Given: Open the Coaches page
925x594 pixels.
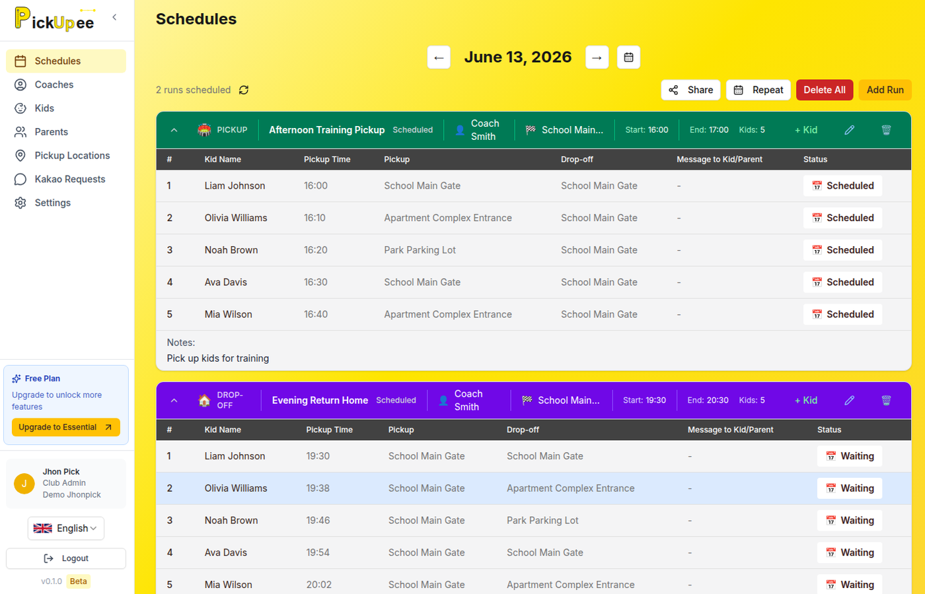Looking at the screenshot, I should coord(66,84).
